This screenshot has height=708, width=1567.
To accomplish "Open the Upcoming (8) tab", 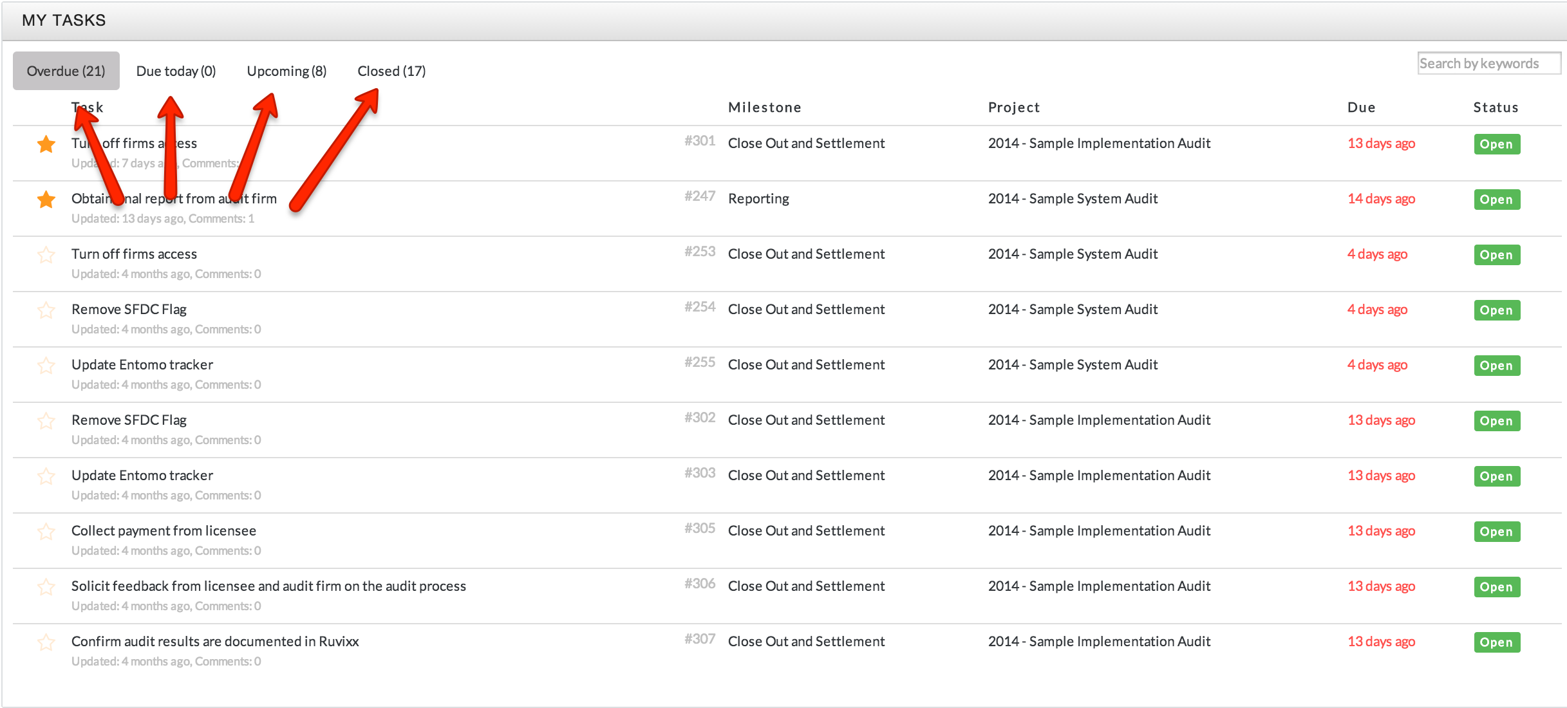I will point(286,71).
